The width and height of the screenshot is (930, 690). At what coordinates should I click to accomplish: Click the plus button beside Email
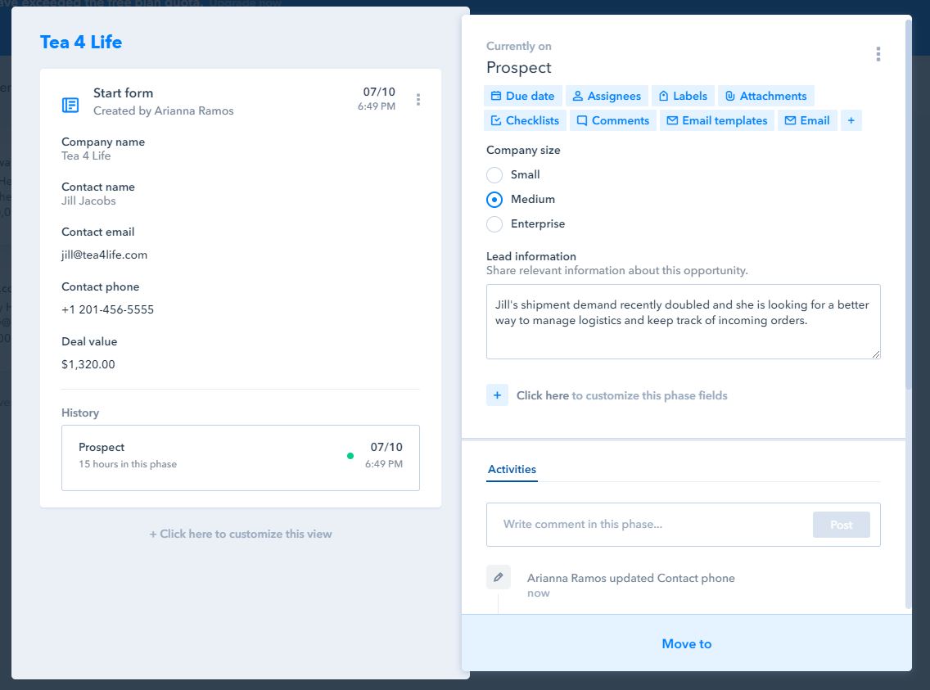click(851, 120)
